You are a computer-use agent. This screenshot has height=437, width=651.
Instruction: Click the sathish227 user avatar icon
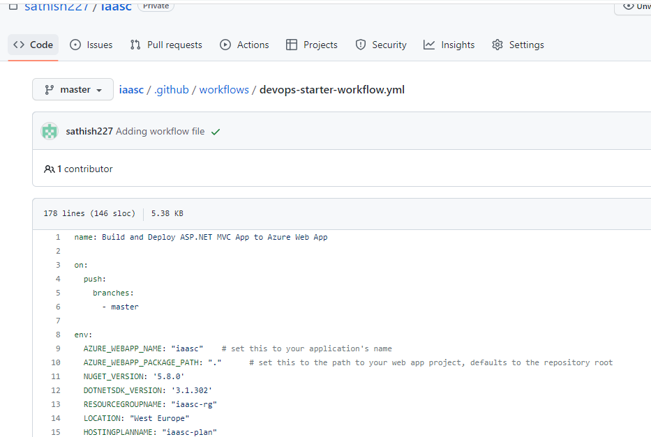49,131
